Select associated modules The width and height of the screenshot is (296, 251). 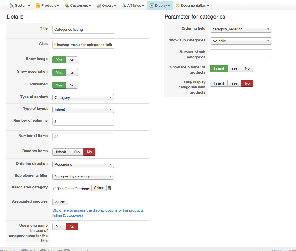[x=60, y=202]
